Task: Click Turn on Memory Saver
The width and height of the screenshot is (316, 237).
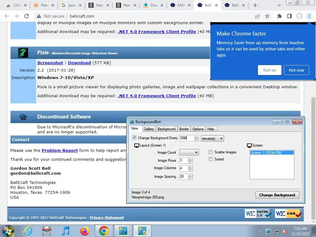Action: [269, 70]
